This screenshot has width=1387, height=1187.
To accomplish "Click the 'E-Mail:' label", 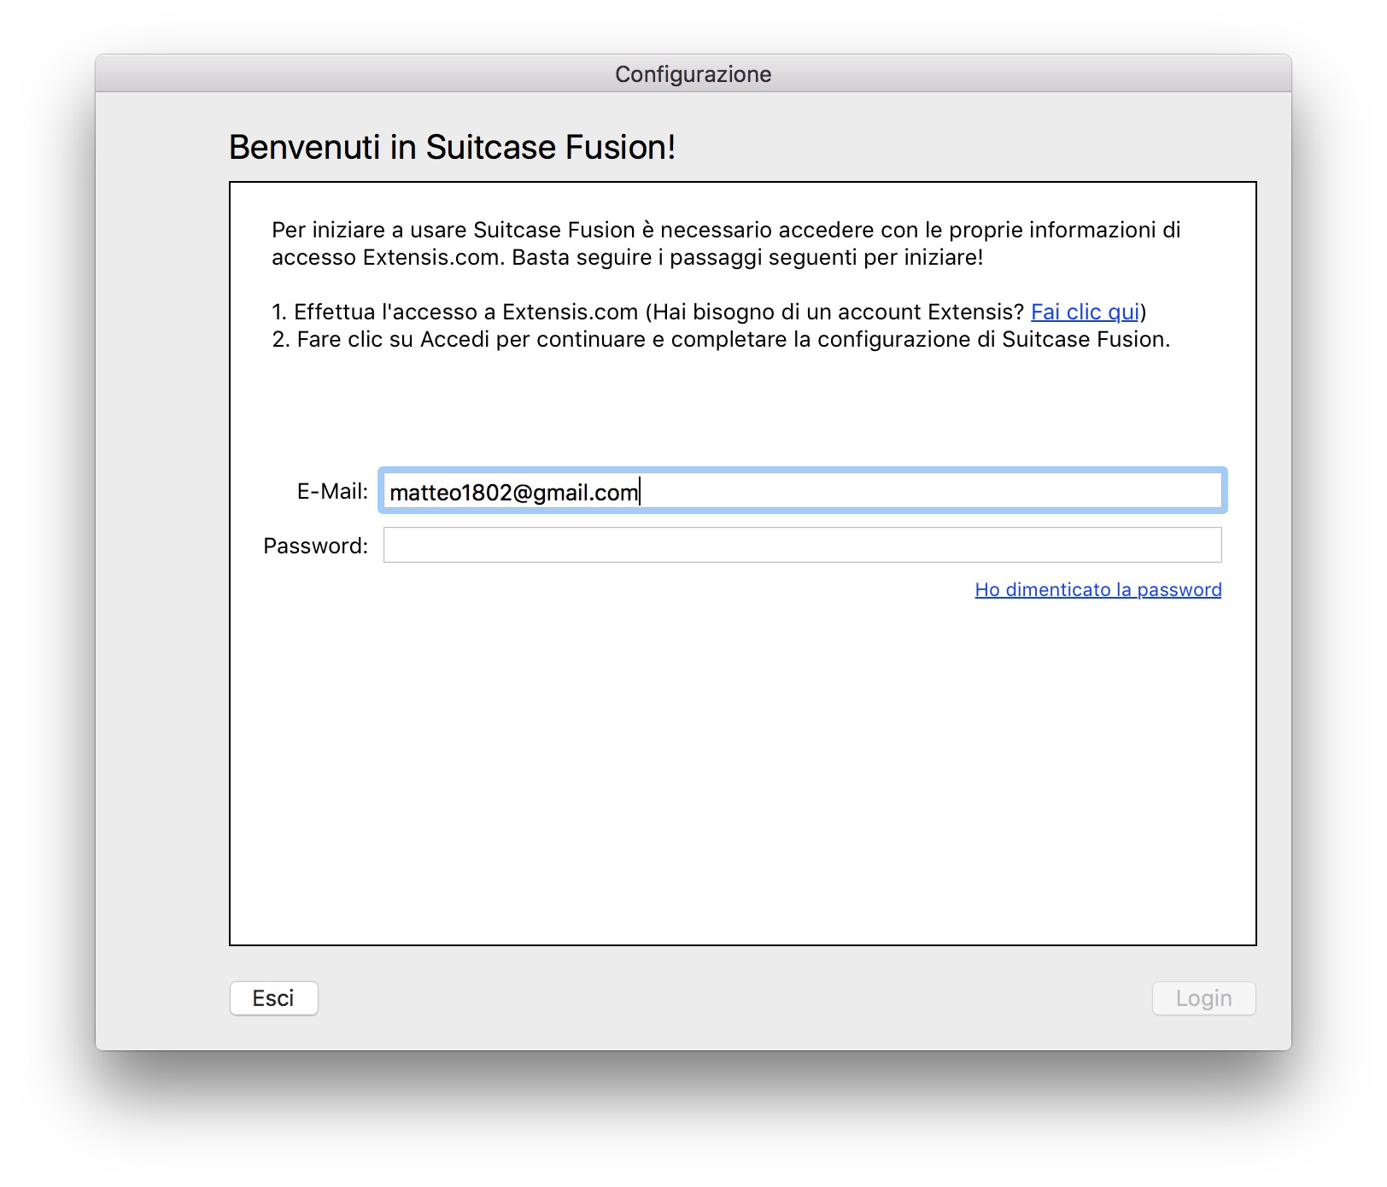I will coord(332,491).
